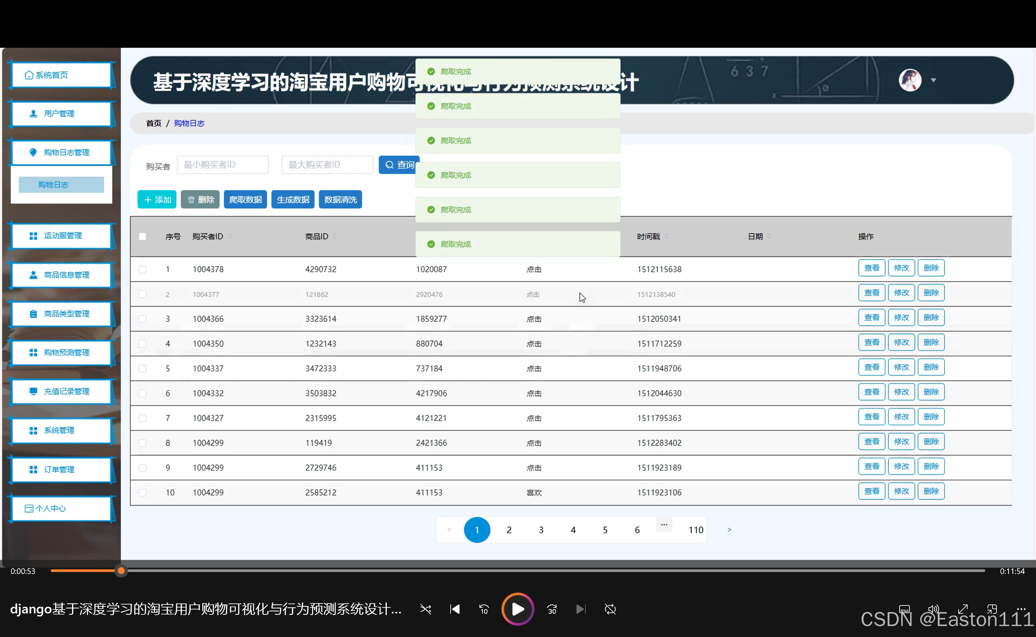Open 系统首页 in the sidebar

pyautogui.click(x=61, y=75)
